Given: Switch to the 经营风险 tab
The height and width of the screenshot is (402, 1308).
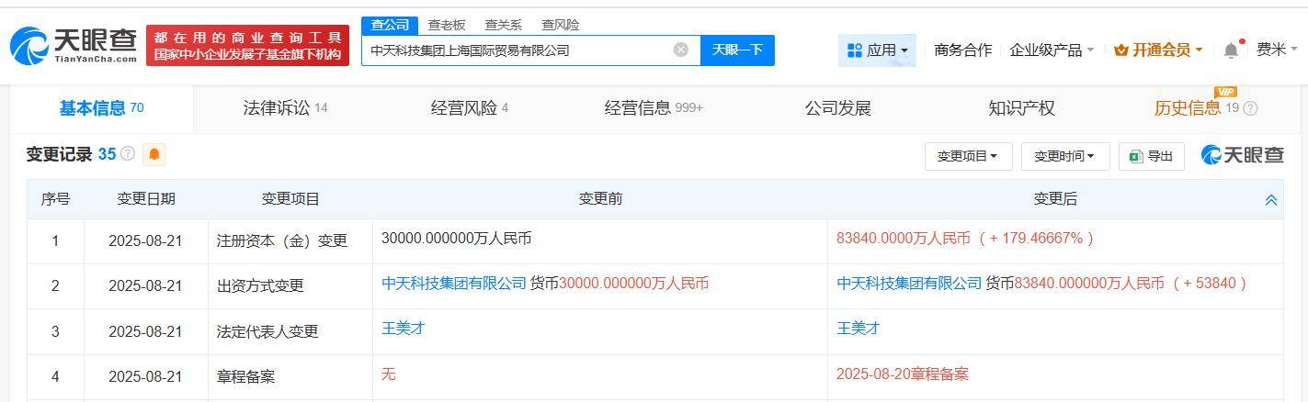Looking at the screenshot, I should click(470, 108).
